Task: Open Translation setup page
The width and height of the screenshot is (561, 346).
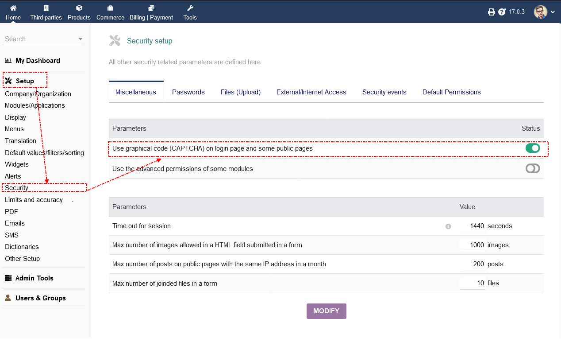Action: click(20, 141)
